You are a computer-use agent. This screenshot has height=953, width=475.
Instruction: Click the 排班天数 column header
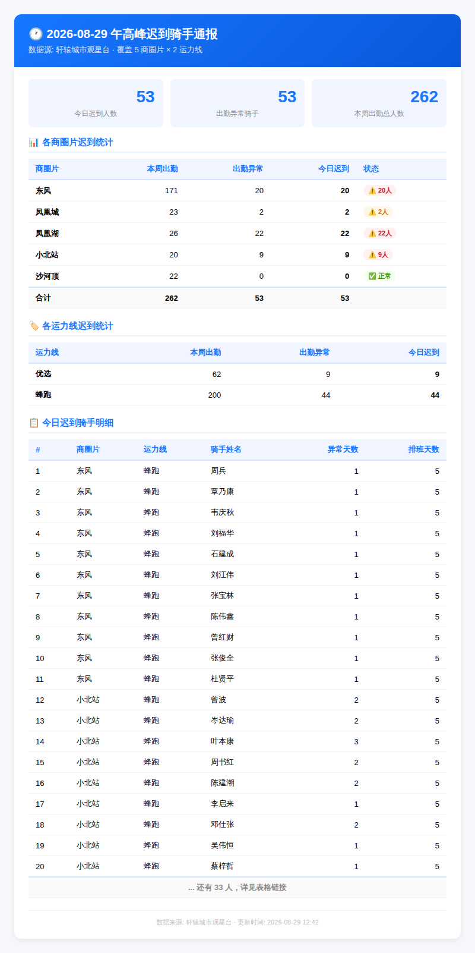click(x=424, y=449)
